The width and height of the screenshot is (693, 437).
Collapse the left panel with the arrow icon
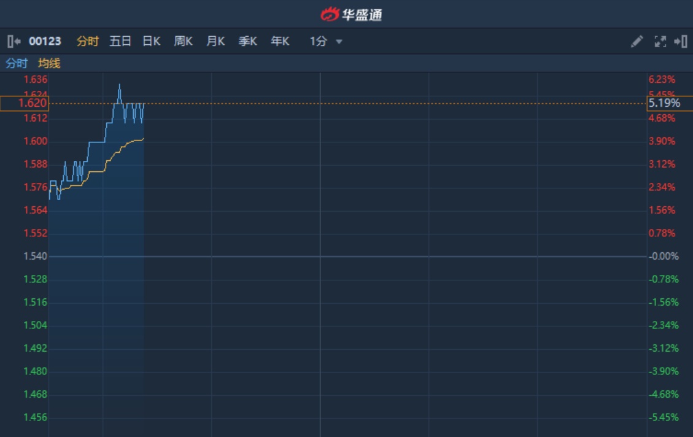pos(14,42)
